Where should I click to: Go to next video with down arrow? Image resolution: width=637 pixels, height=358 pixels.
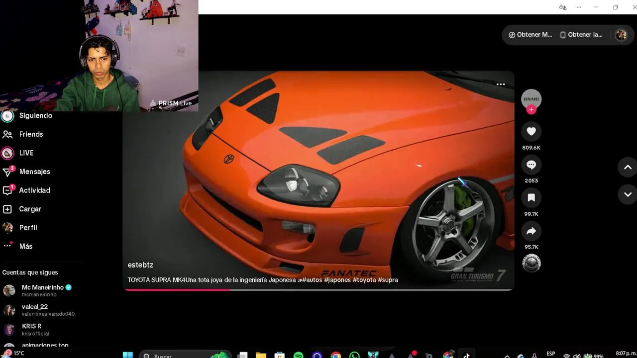[x=628, y=194]
